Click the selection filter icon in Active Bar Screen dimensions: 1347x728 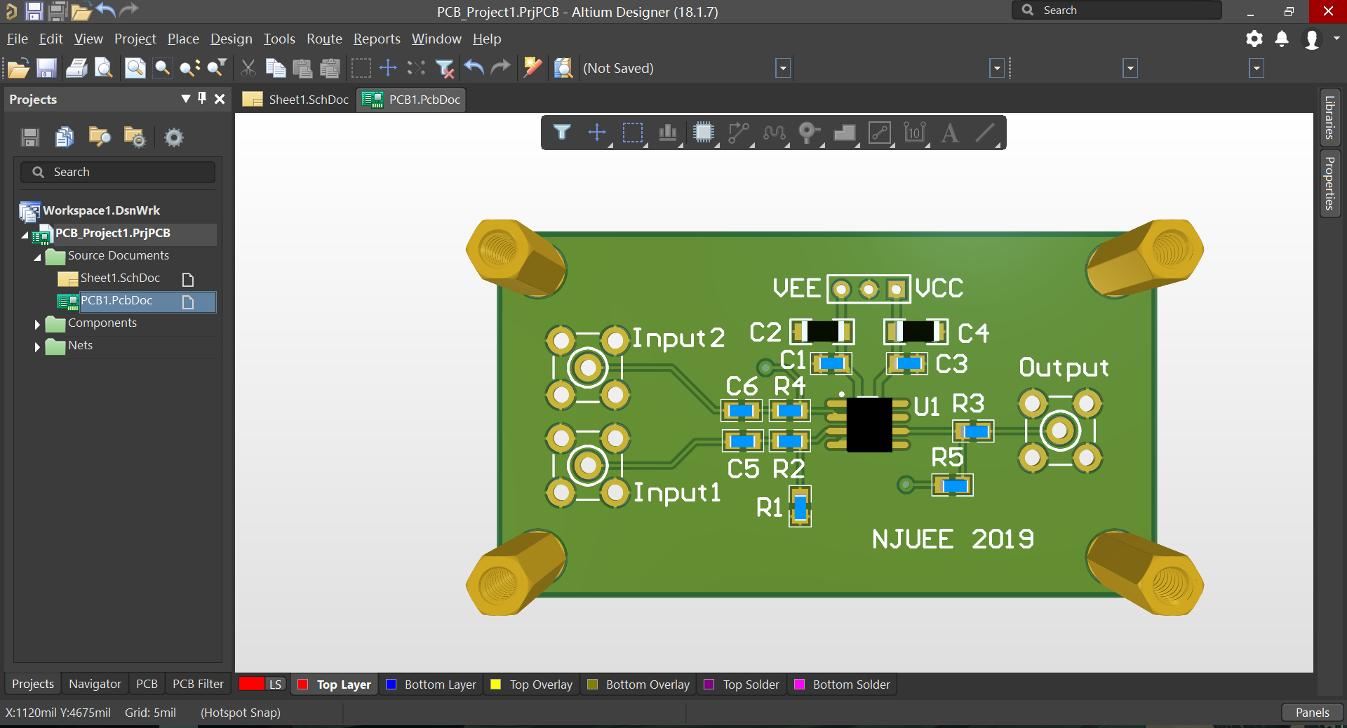click(x=562, y=133)
